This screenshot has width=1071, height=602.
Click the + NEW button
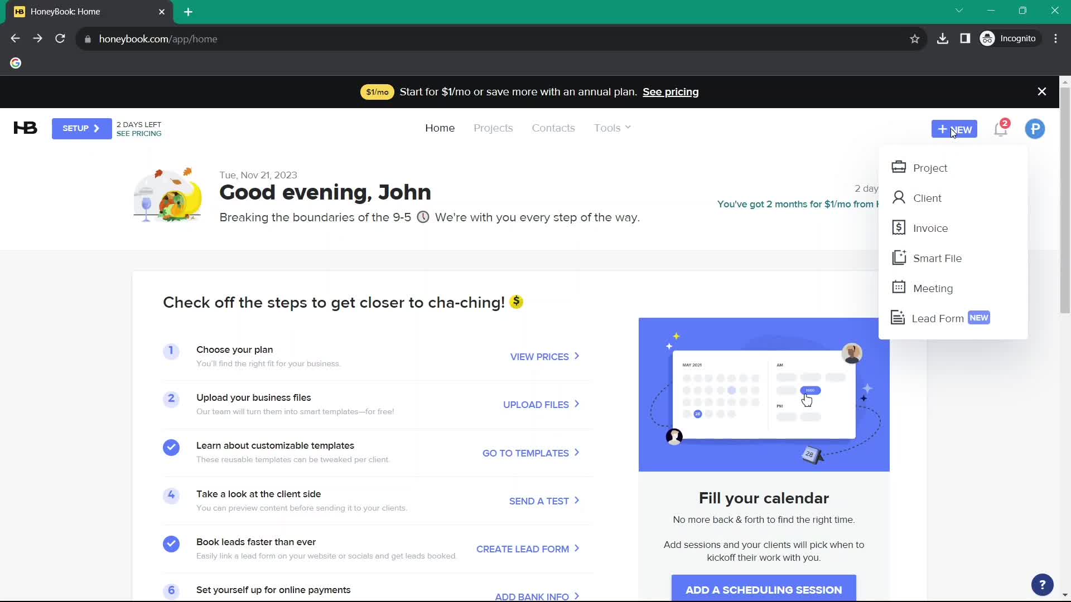tap(954, 129)
